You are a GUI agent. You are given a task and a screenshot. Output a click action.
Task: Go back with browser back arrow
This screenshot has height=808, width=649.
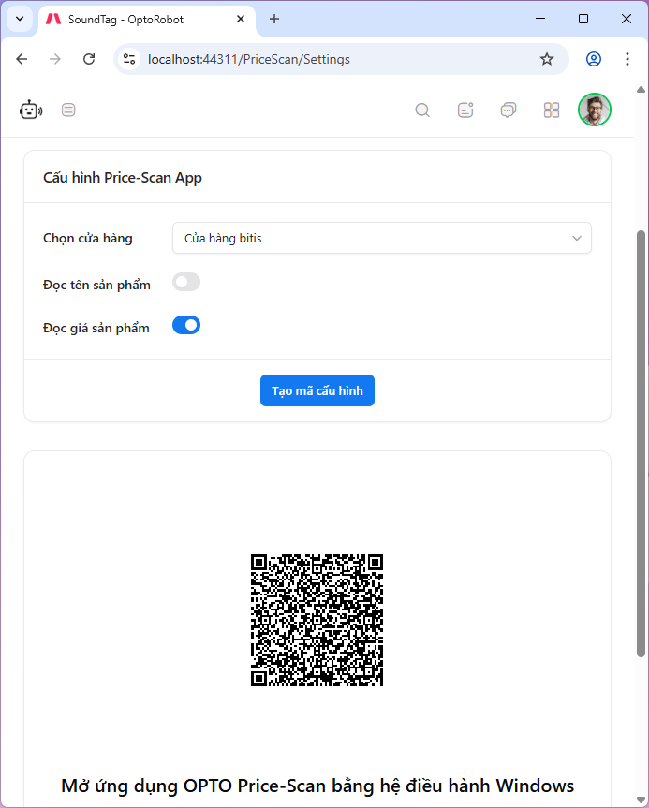coord(22,59)
